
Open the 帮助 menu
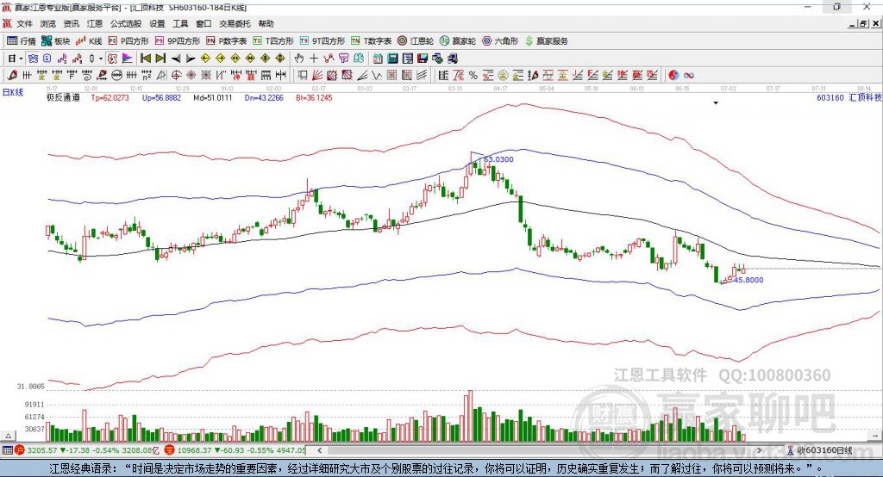coord(266,23)
